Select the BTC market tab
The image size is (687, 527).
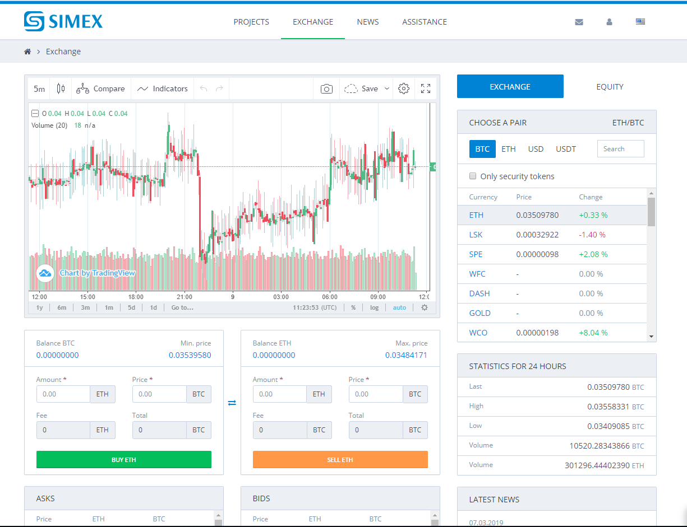[x=482, y=149]
